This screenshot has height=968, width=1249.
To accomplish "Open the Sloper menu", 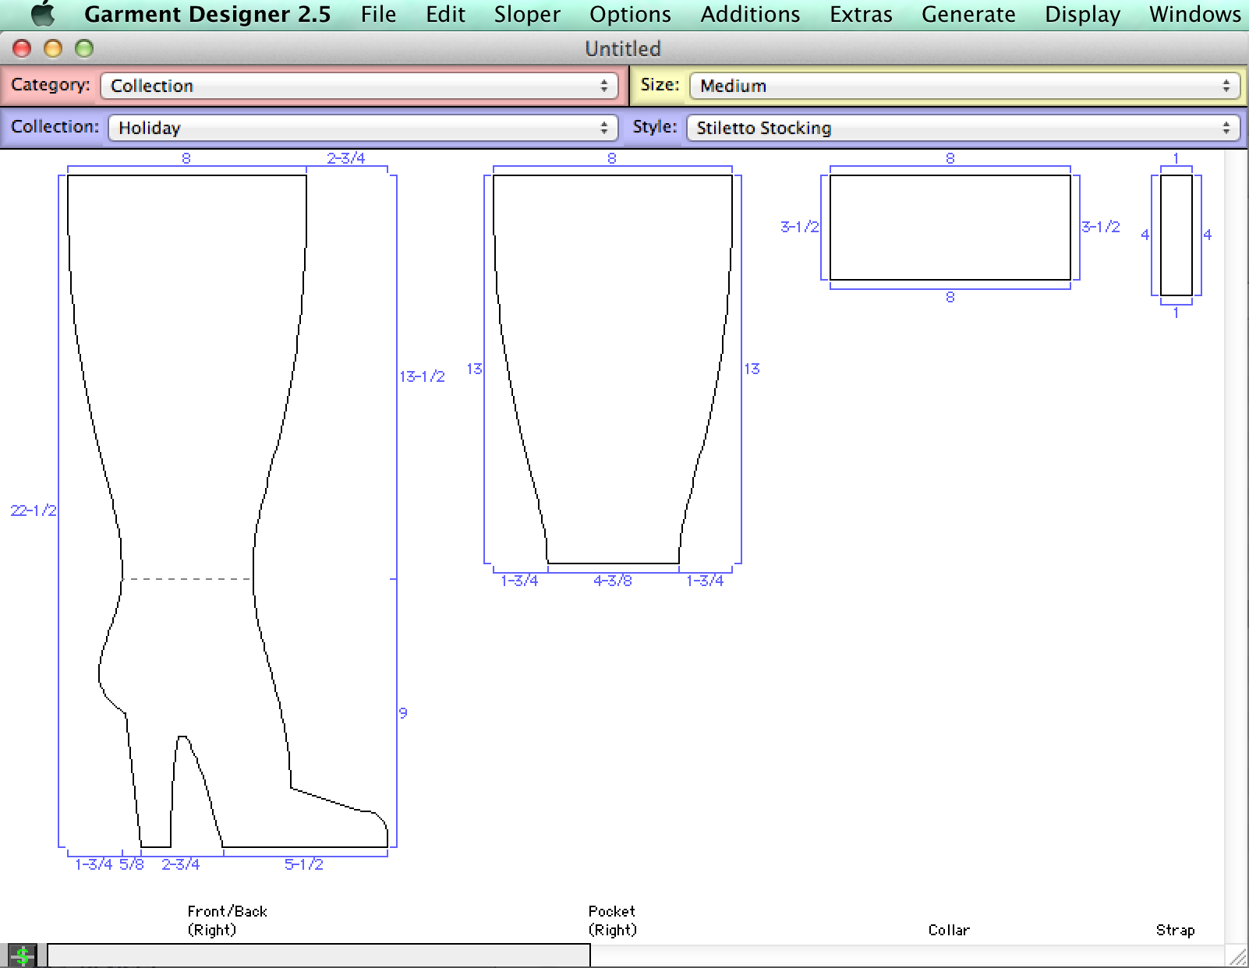I will (527, 14).
